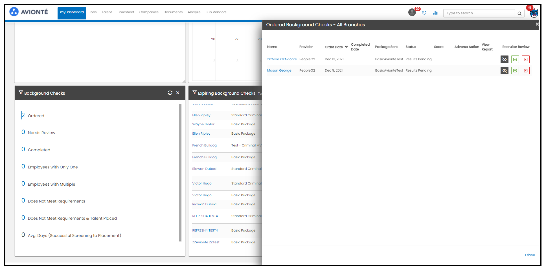
Task: Click the Package Sent column header
Action: (x=386, y=47)
